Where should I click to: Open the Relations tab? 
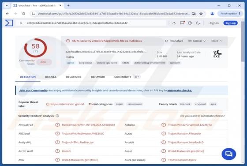pyautogui.click(x=74, y=77)
